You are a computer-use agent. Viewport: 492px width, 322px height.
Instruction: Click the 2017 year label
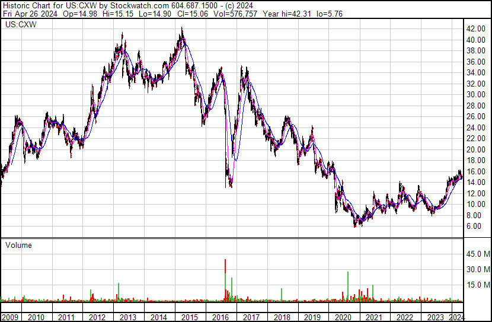pyautogui.click(x=251, y=317)
